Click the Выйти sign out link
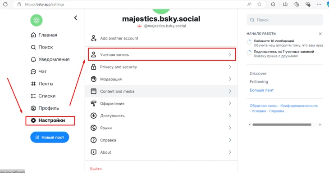 coord(96,169)
